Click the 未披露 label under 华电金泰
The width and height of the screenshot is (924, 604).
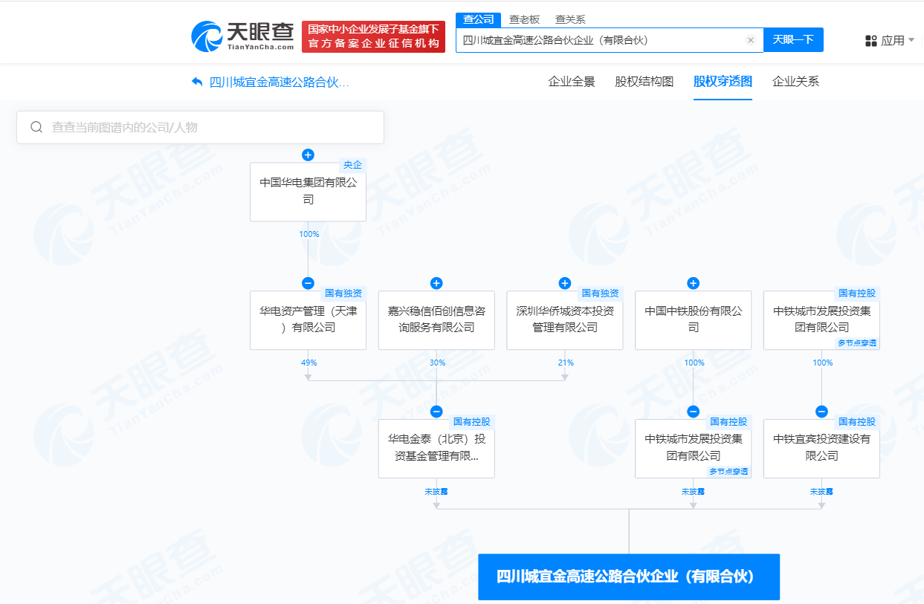coord(436,491)
